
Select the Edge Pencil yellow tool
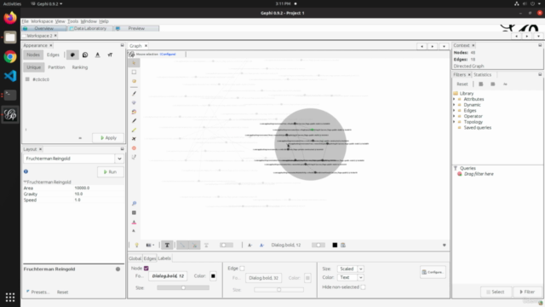(x=134, y=130)
